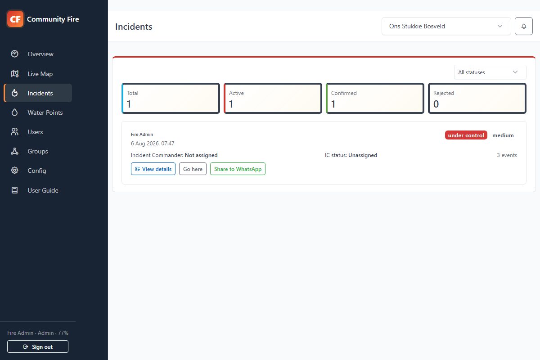Open the User Guide
Image resolution: width=540 pixels, height=360 pixels.
38,190
